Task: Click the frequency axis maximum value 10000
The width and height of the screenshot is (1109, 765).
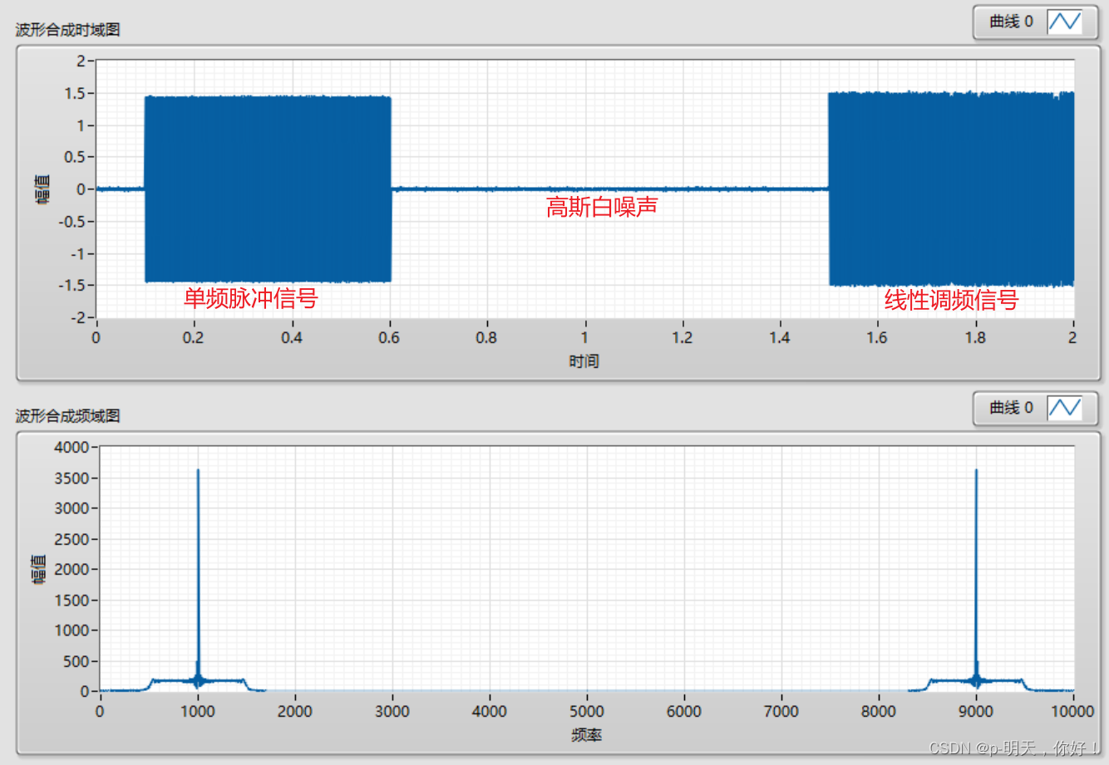Action: (1072, 711)
